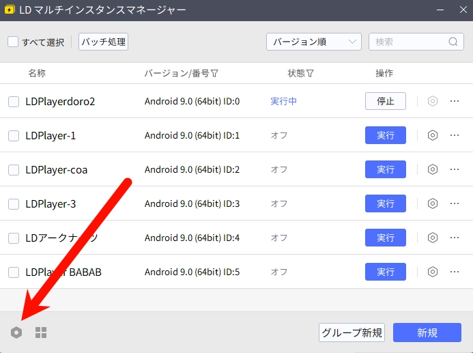
Task: Open settings for LDPlayer-coa instance
Action: click(x=432, y=169)
